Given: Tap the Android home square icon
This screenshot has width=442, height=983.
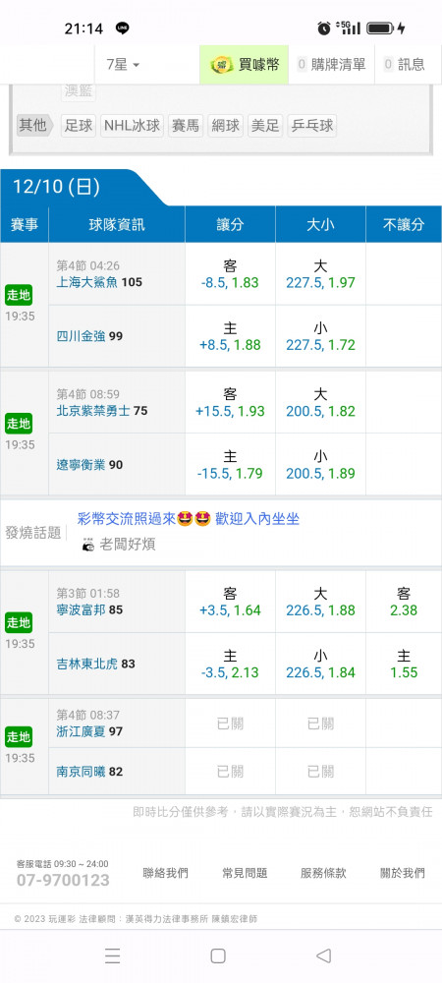Looking at the screenshot, I should [218, 955].
